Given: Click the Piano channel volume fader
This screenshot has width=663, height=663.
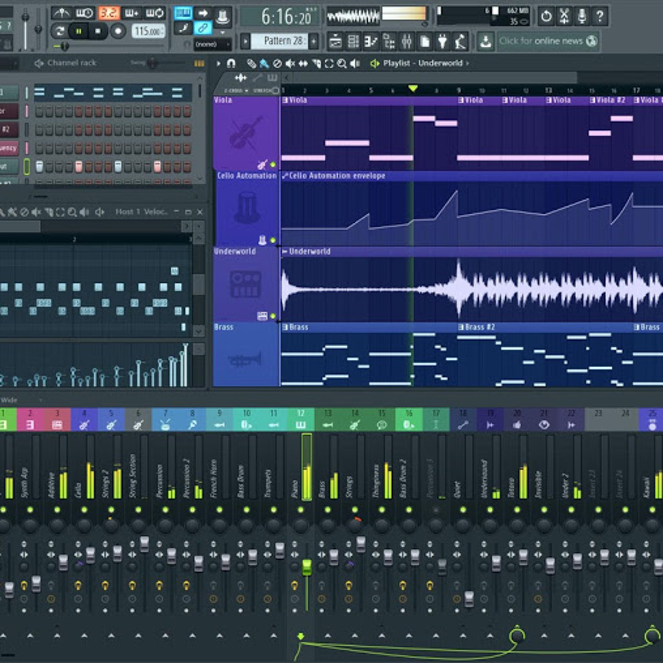Looking at the screenshot, I should tap(306, 567).
